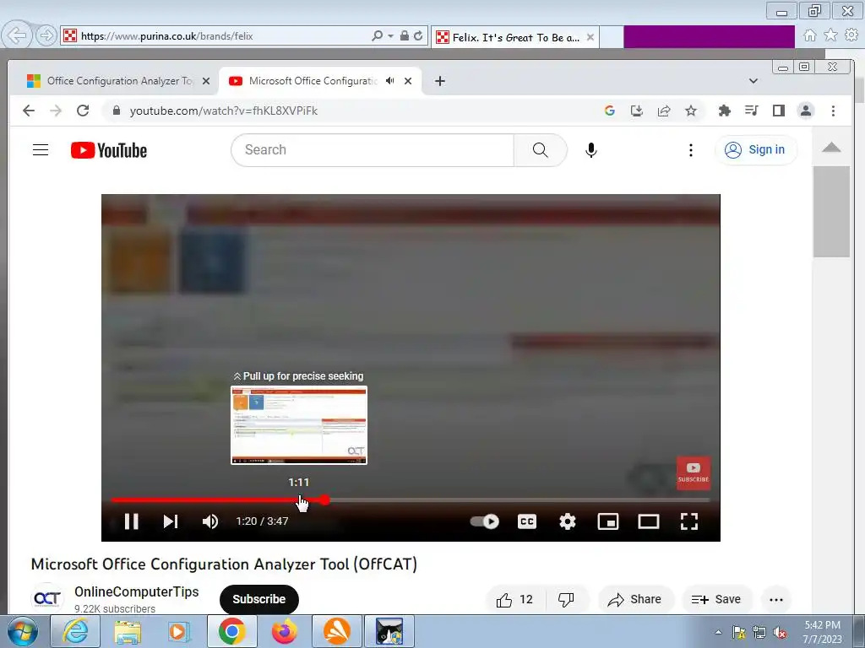Screen dimensions: 865x648
Task: Sign in to YouTube
Action: [756, 150]
